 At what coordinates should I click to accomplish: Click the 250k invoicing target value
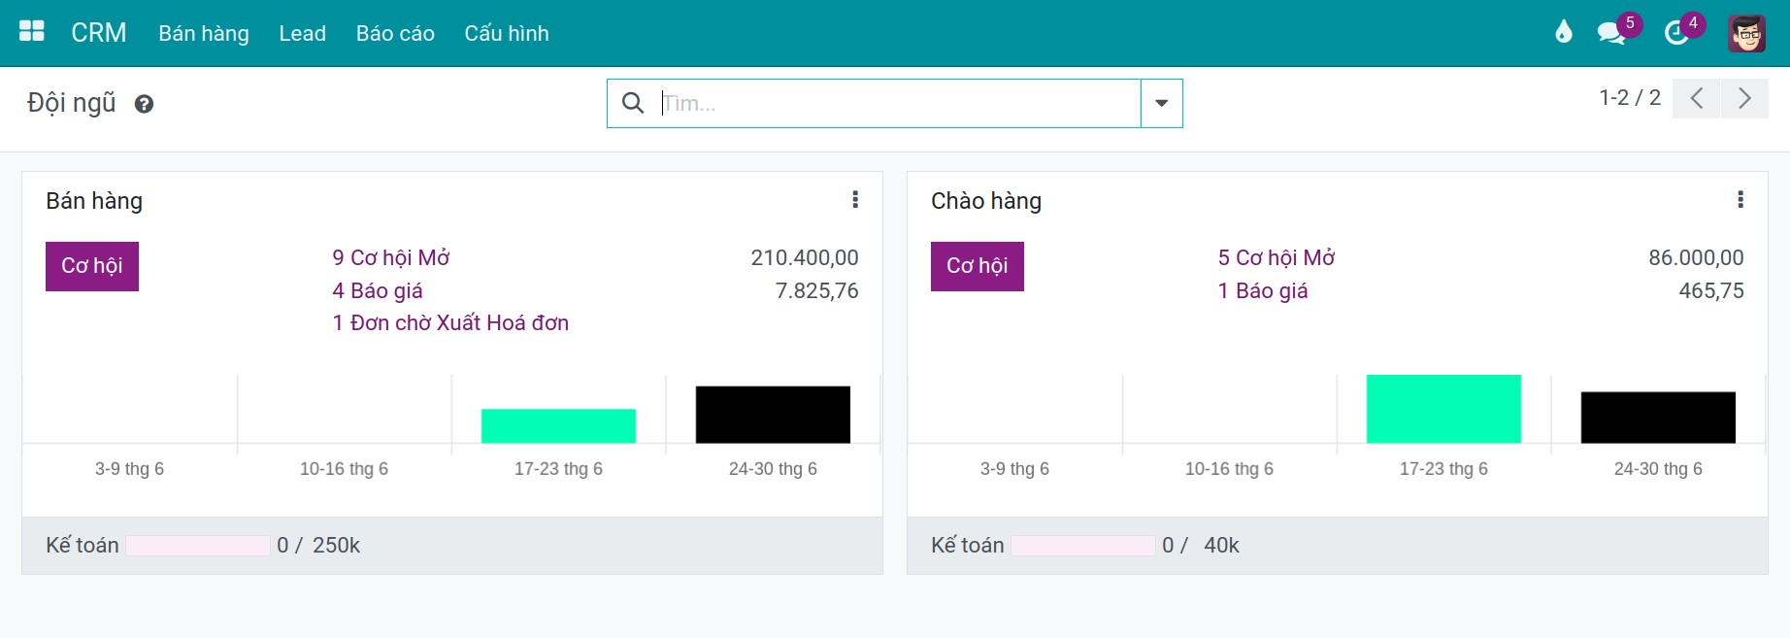click(x=336, y=546)
